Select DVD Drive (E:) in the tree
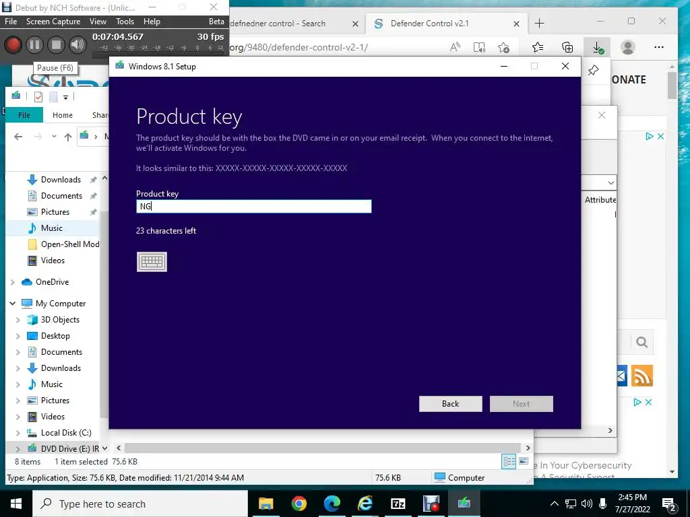This screenshot has height=517, width=690. pos(63,448)
